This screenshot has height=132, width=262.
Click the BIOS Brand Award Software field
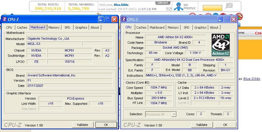click(x=70, y=75)
